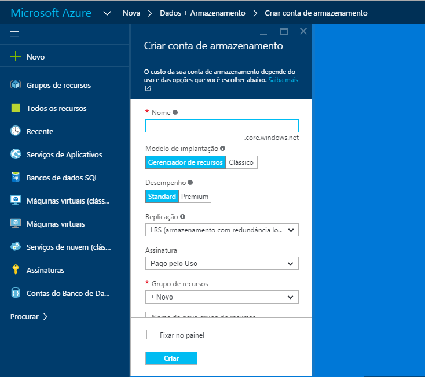425x377 pixels.
Task: Click the Bancos de dados SQL icon
Action: tap(16, 178)
